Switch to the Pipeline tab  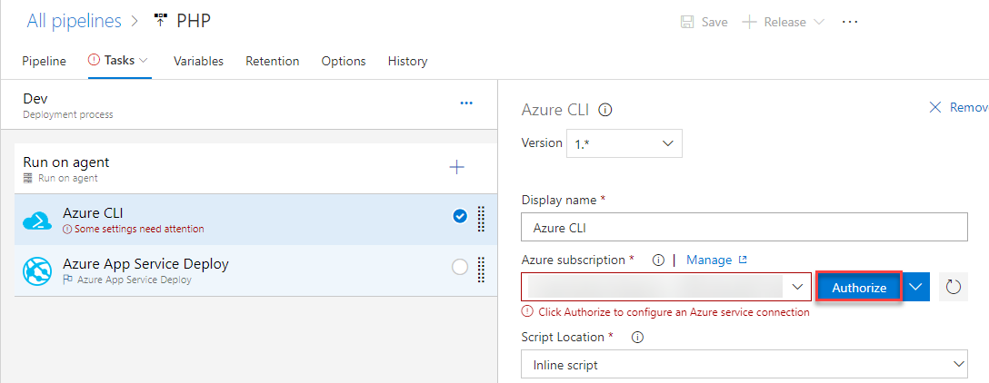[45, 61]
